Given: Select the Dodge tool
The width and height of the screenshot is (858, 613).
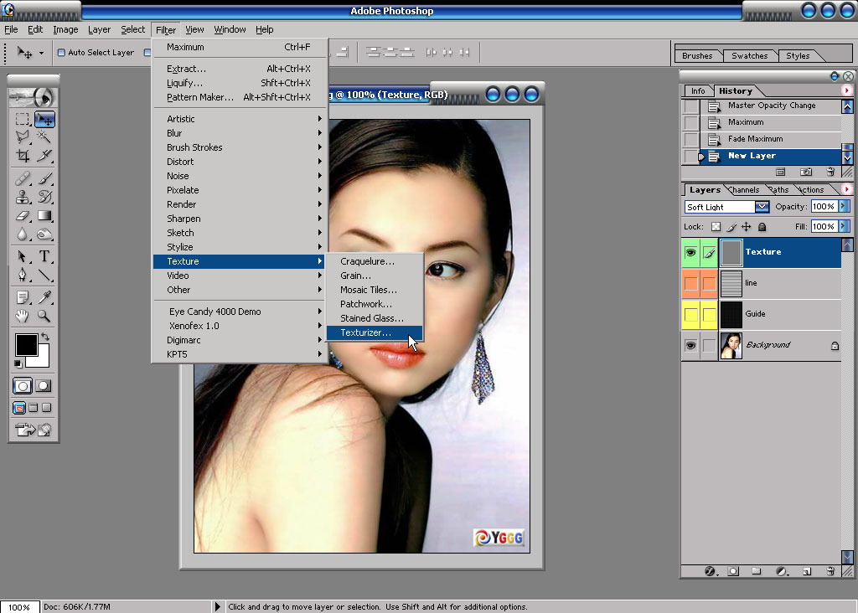Looking at the screenshot, I should click(x=44, y=234).
